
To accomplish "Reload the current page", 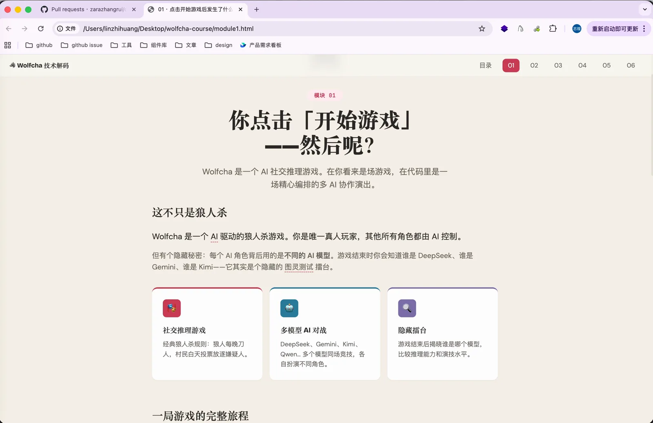I will pyautogui.click(x=41, y=29).
